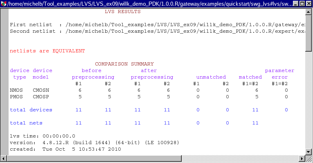Click the second netlist expert path
Viewport: 313px width, 163px height.
(185, 32)
